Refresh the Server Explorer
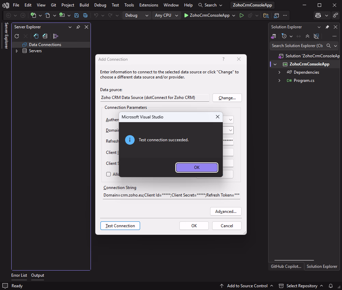342x290 pixels. [x=16, y=36]
